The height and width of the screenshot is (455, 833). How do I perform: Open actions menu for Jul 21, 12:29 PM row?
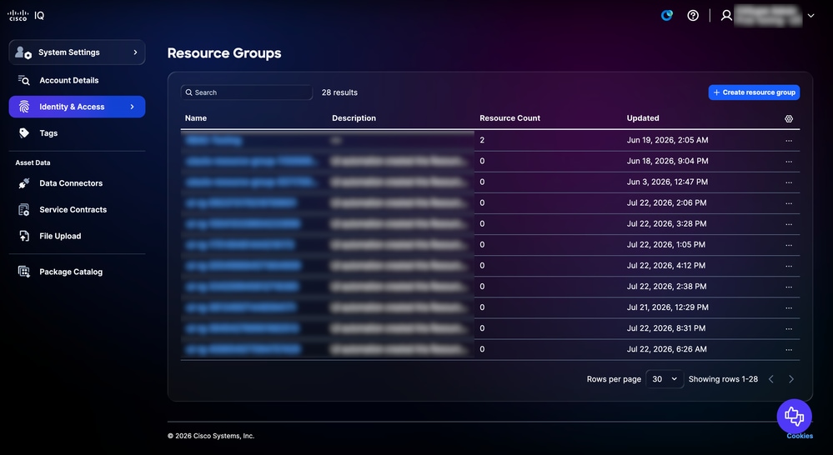pos(789,308)
